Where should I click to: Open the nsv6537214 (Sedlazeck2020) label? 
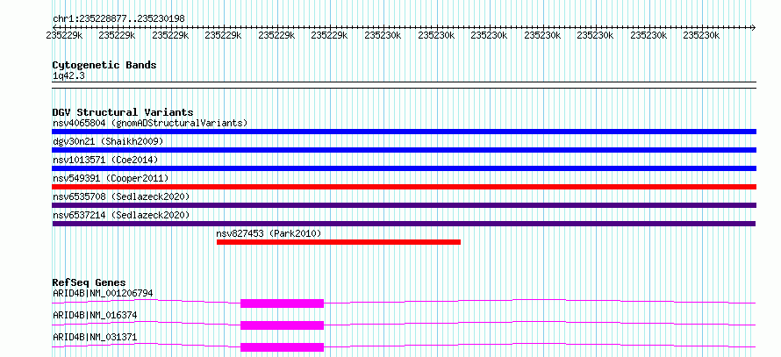(x=121, y=215)
